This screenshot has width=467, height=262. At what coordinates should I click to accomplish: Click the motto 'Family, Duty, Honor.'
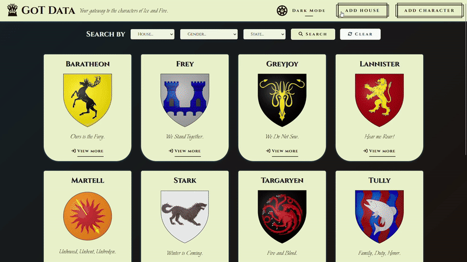coord(379,253)
